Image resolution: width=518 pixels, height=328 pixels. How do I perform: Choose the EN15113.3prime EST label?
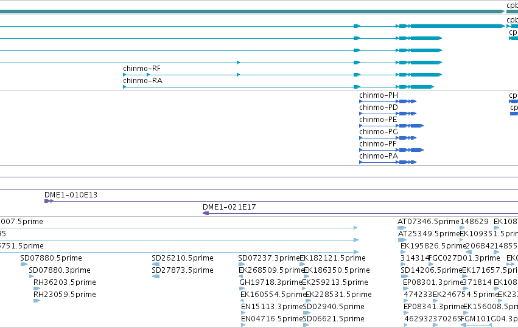(272, 307)
